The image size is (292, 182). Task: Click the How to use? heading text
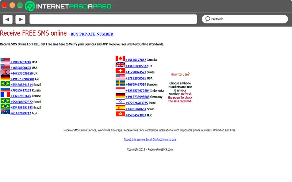coord(180,74)
